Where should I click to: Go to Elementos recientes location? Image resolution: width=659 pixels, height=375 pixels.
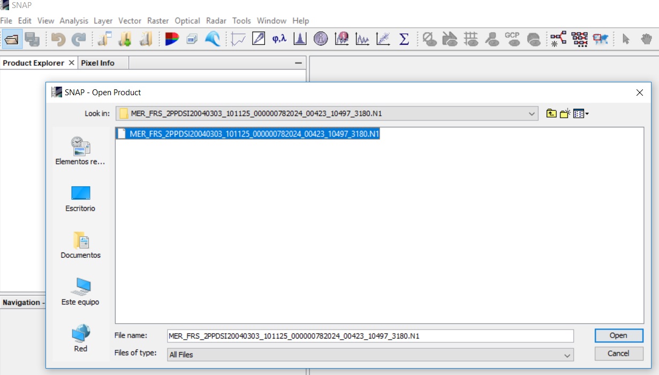click(80, 151)
